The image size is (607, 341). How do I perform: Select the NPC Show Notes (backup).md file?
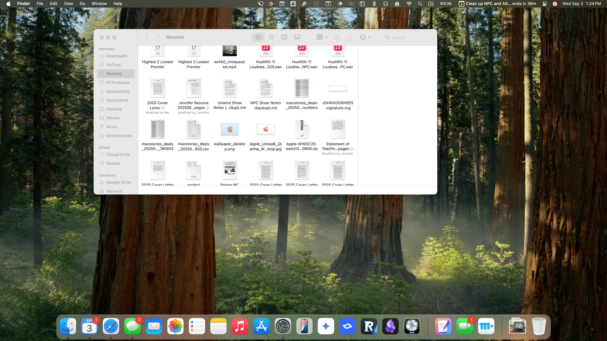266,88
